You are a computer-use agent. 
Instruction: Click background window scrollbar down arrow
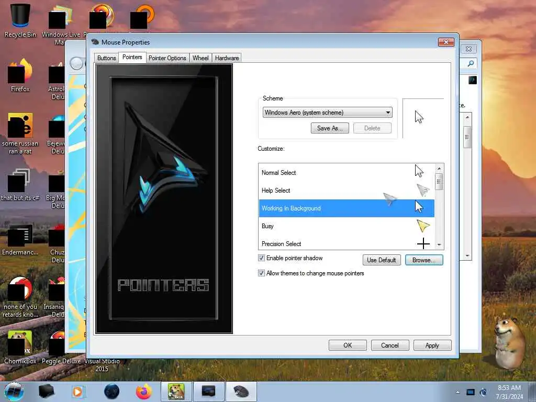(467, 255)
